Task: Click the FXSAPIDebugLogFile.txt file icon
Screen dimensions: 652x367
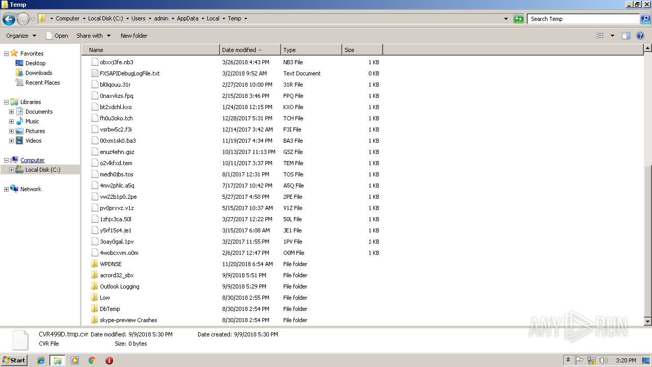Action: click(x=94, y=73)
